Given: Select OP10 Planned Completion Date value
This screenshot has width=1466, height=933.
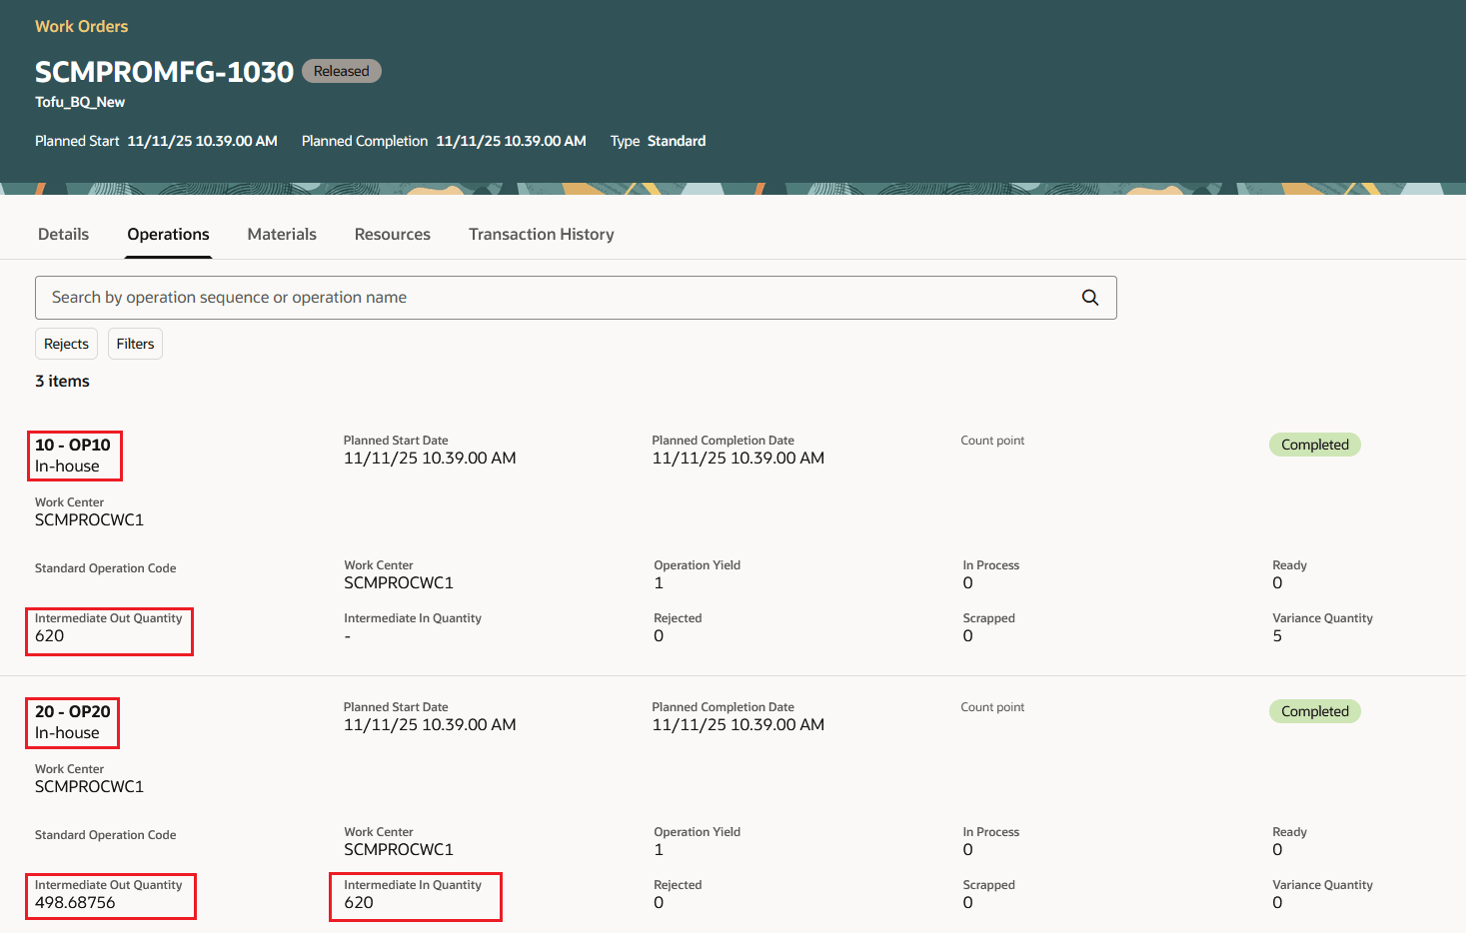Looking at the screenshot, I should tap(738, 459).
